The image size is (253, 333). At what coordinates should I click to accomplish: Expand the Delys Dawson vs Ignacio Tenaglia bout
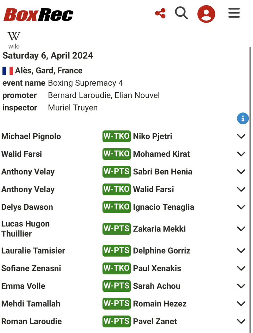241,207
